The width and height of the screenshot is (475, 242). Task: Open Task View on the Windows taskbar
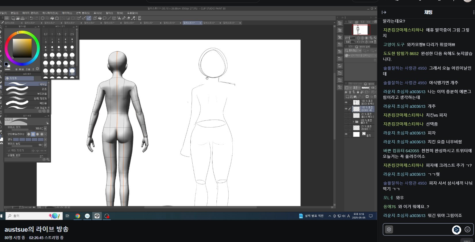click(67, 216)
